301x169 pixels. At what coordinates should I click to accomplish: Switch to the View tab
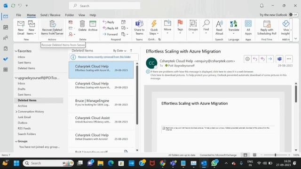click(x=81, y=15)
